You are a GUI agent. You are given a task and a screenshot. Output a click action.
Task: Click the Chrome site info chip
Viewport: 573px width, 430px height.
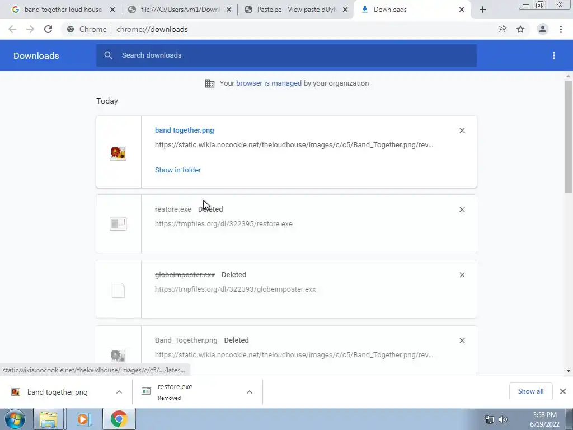[x=87, y=29]
